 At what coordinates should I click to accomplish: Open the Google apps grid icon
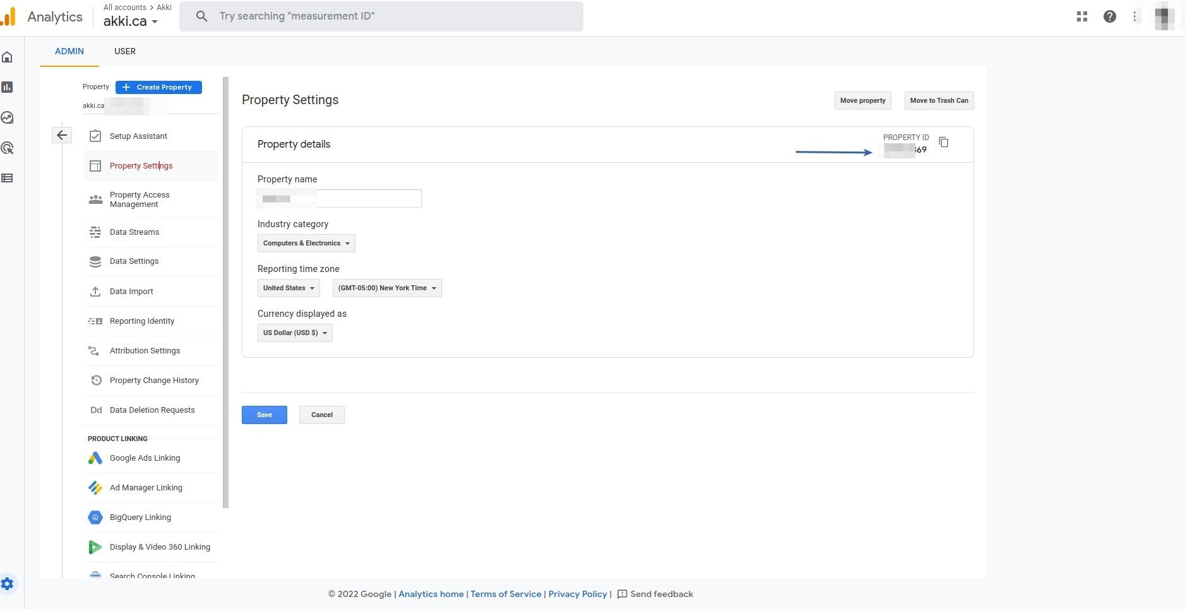coord(1082,17)
